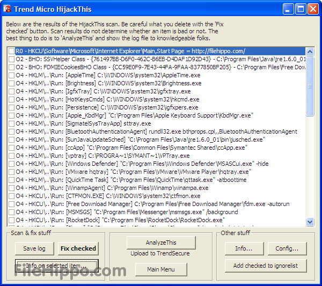Click Add checked to ignorelist
The height and width of the screenshot is (286, 322).
pyautogui.click(x=266, y=266)
